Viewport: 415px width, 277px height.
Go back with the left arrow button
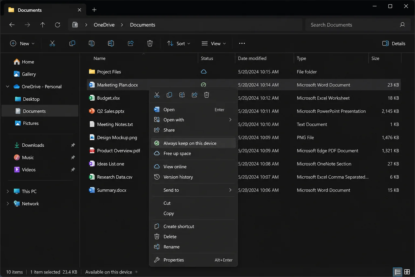(x=12, y=25)
